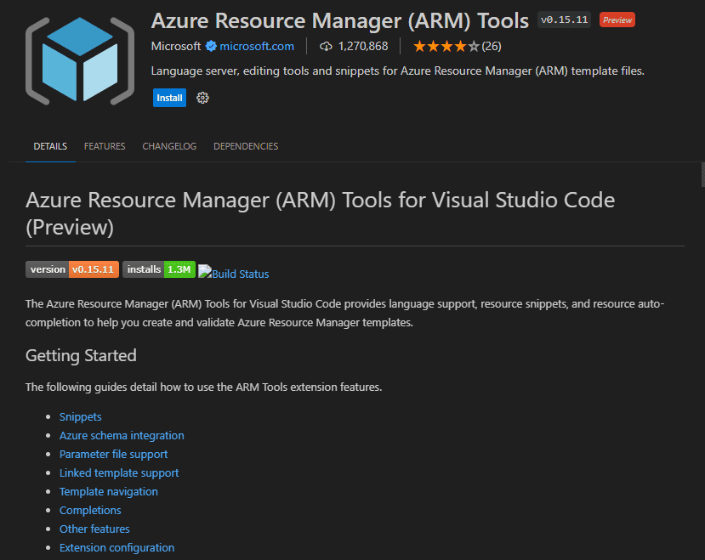
Task: Open the Snippets guide link
Action: coord(81,417)
